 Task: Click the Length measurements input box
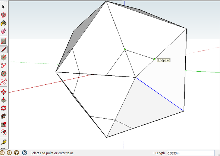pyautogui.click(x=191, y=153)
